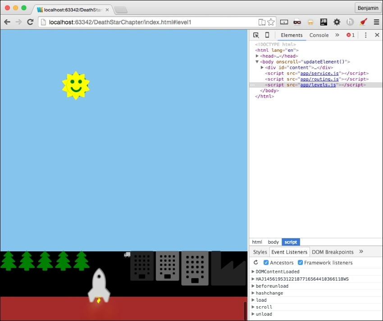The image size is (383, 321).
Task: Switch to the Console tab
Action: tap(319, 35)
